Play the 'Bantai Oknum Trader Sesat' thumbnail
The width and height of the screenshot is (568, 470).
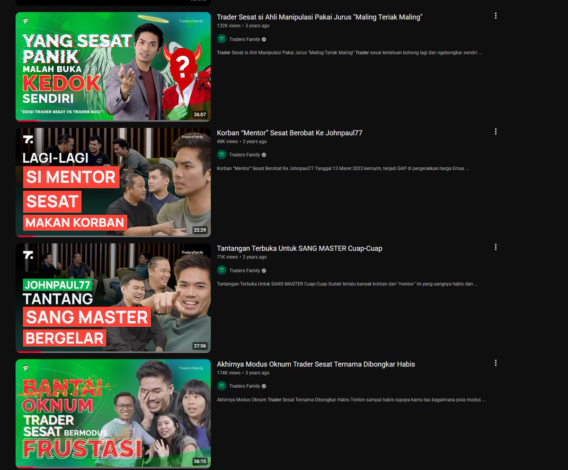[x=113, y=414]
